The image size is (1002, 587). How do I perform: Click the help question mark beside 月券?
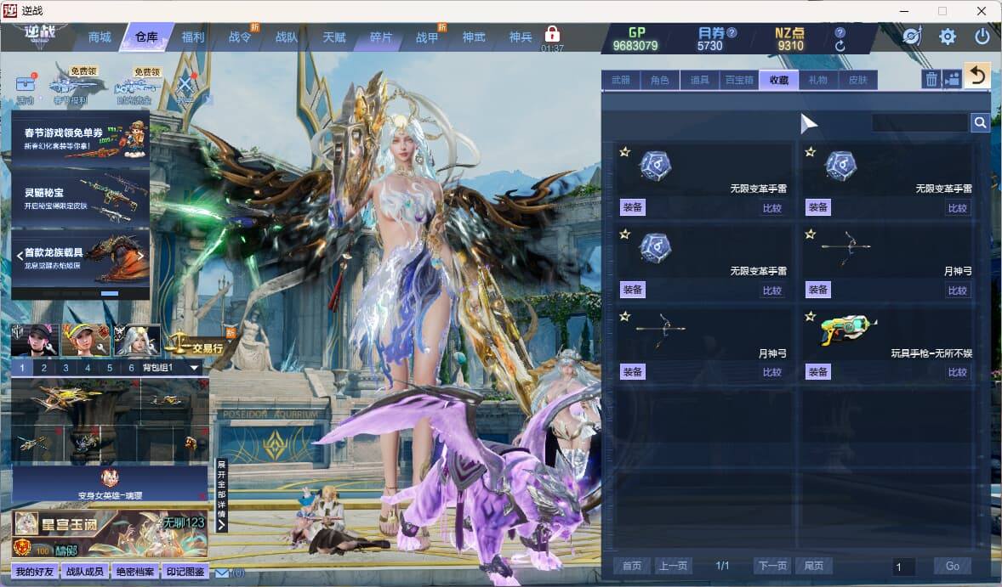[732, 32]
